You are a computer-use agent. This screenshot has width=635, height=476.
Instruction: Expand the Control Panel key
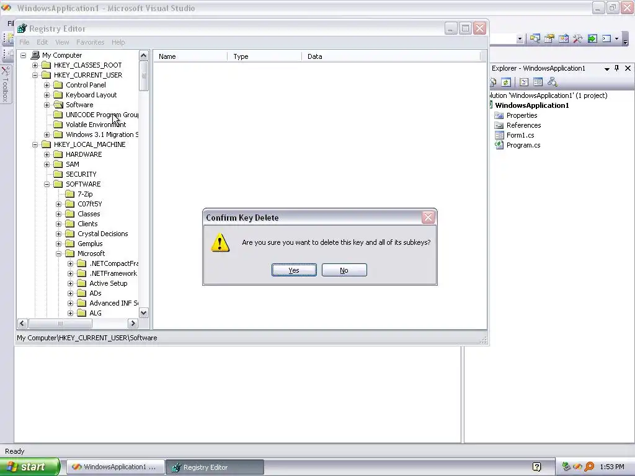point(47,85)
